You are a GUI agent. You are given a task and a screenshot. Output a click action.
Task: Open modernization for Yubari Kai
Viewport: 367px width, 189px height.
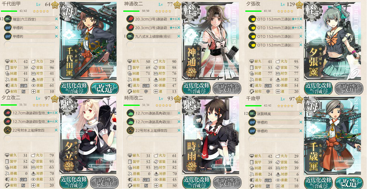pos(319,88)
